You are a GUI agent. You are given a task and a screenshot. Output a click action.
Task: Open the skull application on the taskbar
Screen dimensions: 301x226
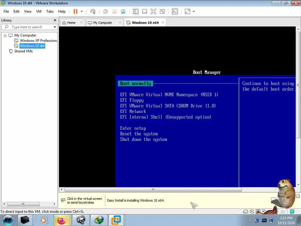(81, 220)
